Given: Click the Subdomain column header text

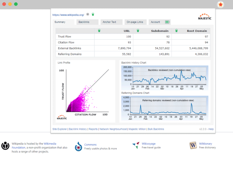Looking at the screenshot, I should (160, 31).
